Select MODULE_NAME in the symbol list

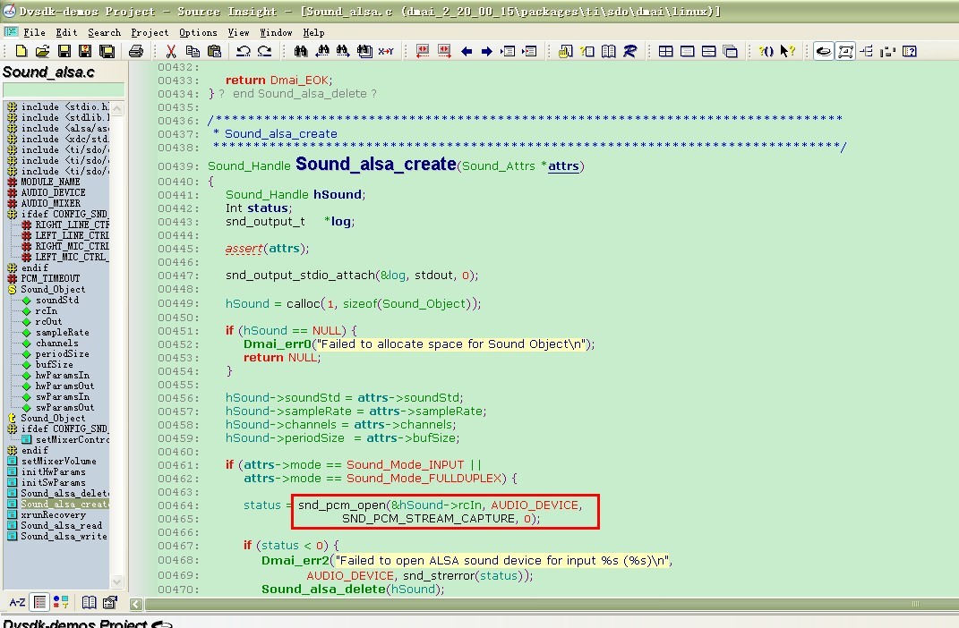[50, 182]
